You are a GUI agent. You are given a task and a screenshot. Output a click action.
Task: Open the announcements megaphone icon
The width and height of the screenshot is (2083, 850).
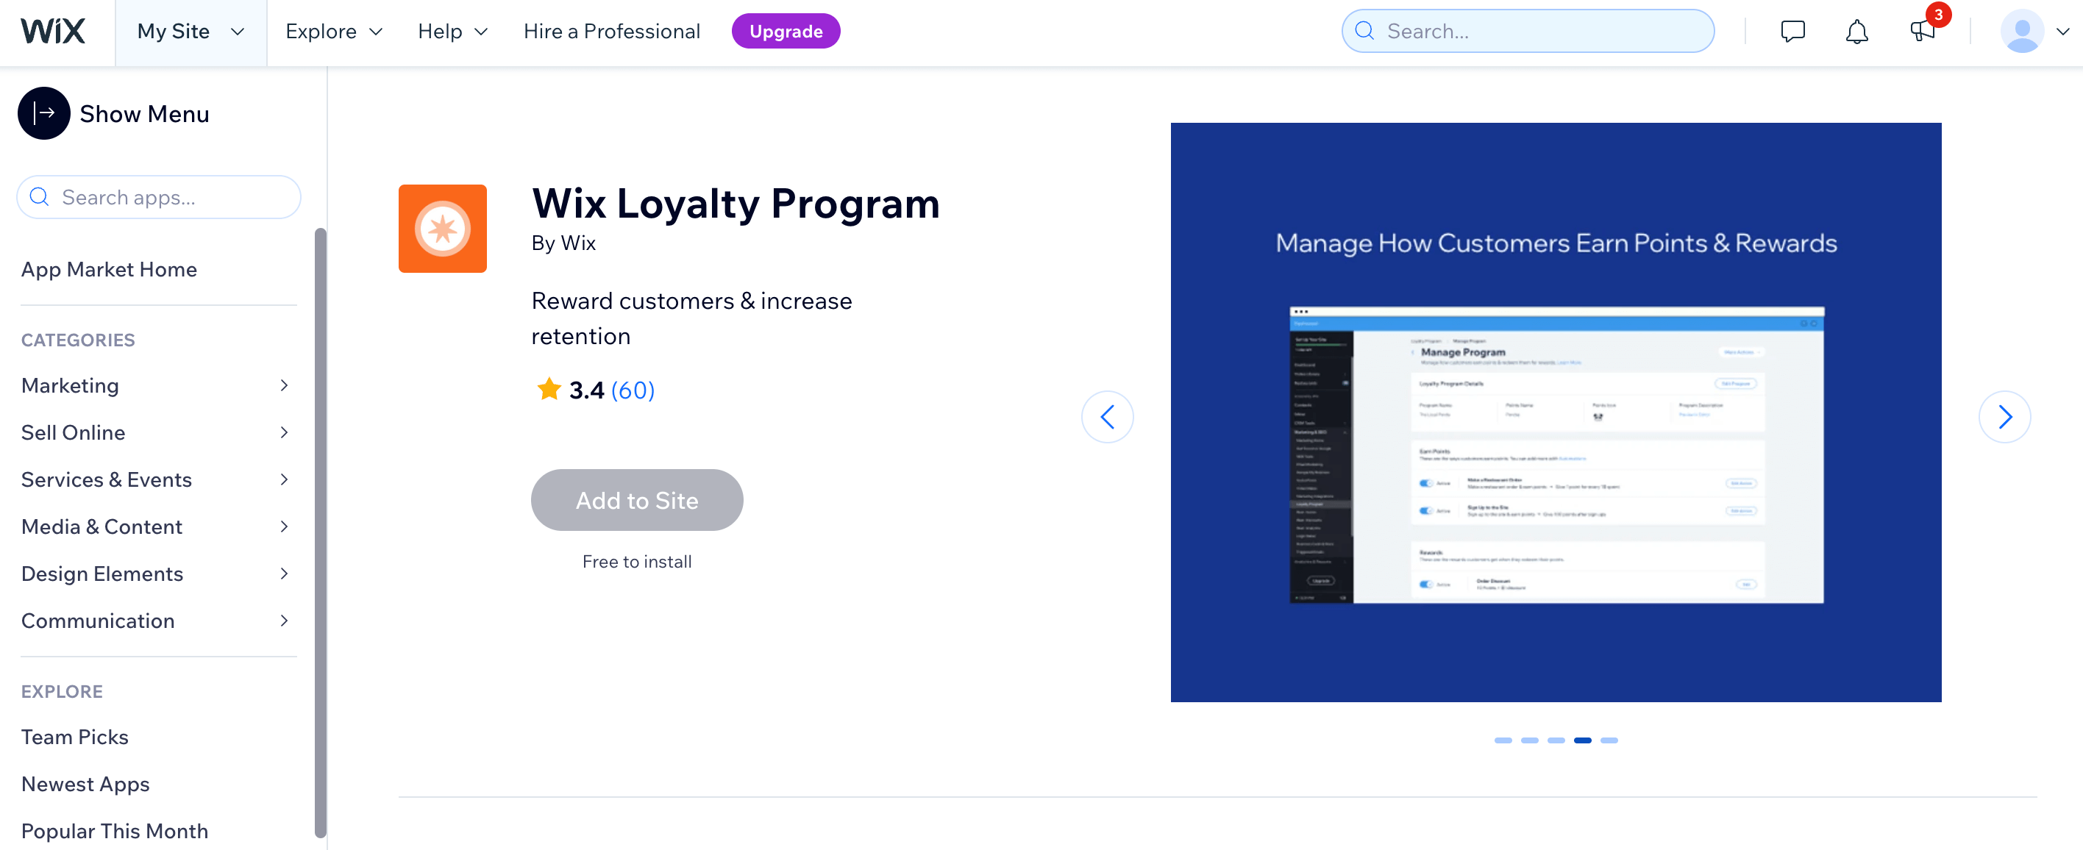(x=1922, y=32)
